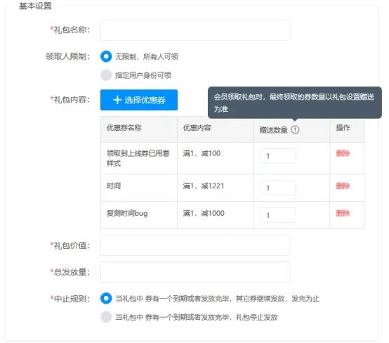Image resolution: width=389 pixels, height=343 pixels.
Task: Focus the 礼包价值 input field
Action: (195, 245)
